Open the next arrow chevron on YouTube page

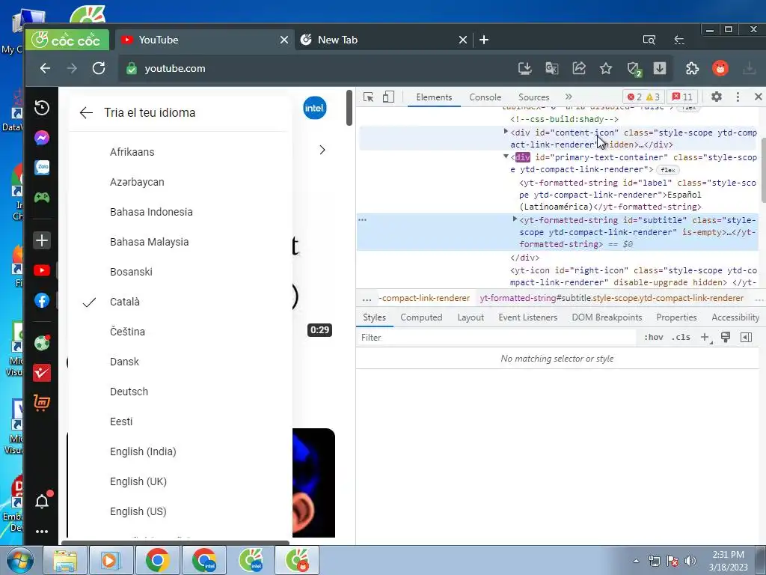pos(322,150)
